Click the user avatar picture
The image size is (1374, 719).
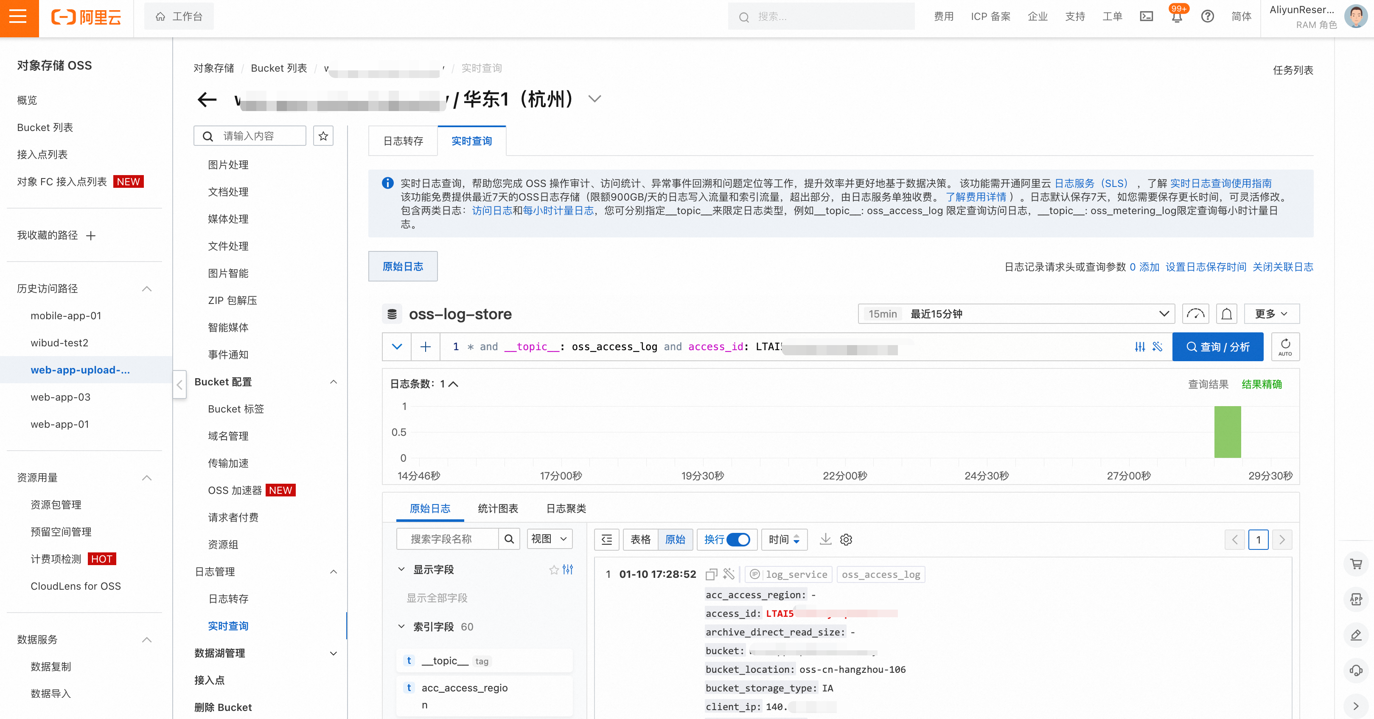click(1355, 17)
